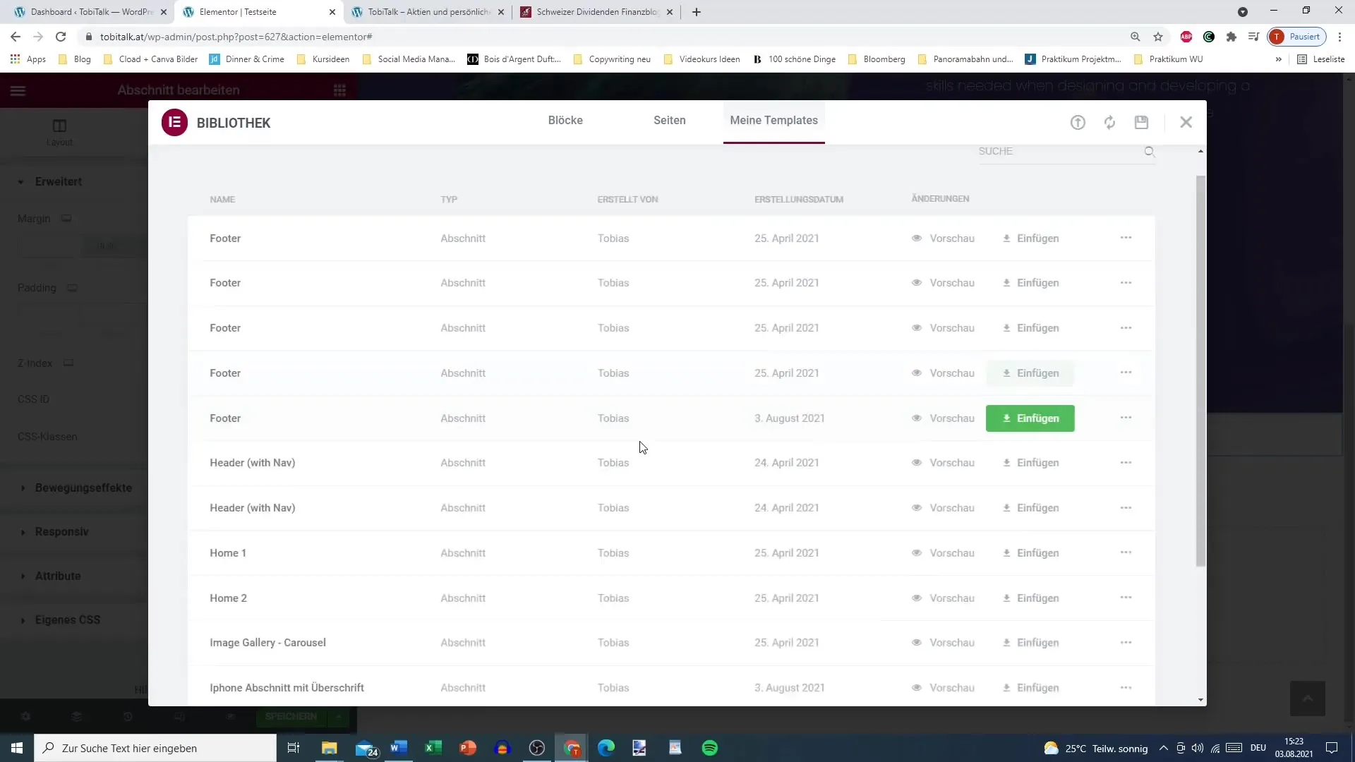Reload the page in Chrome
Screen dimensions: 1355x762
(x=61, y=37)
